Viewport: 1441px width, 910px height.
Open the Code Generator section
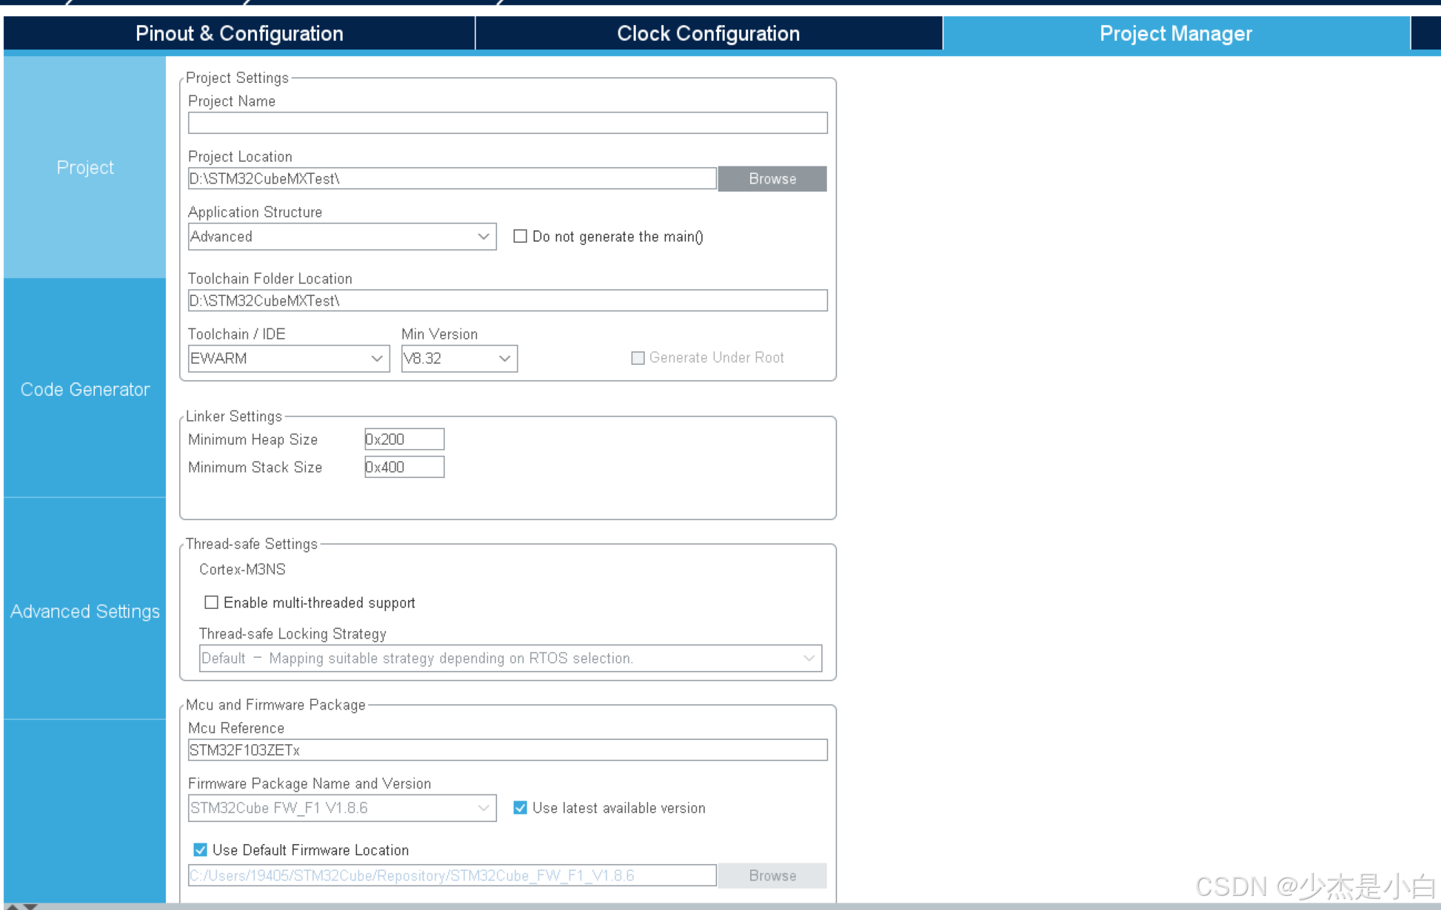point(85,389)
